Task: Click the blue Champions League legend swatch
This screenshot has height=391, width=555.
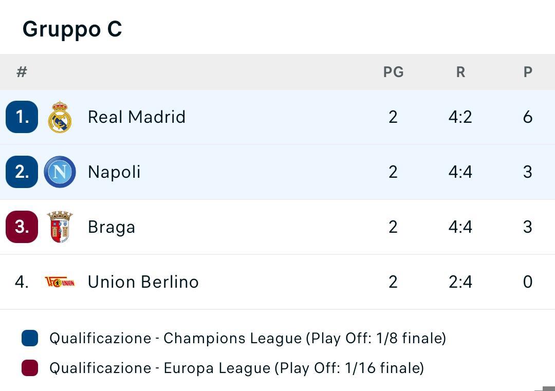Action: (30, 338)
